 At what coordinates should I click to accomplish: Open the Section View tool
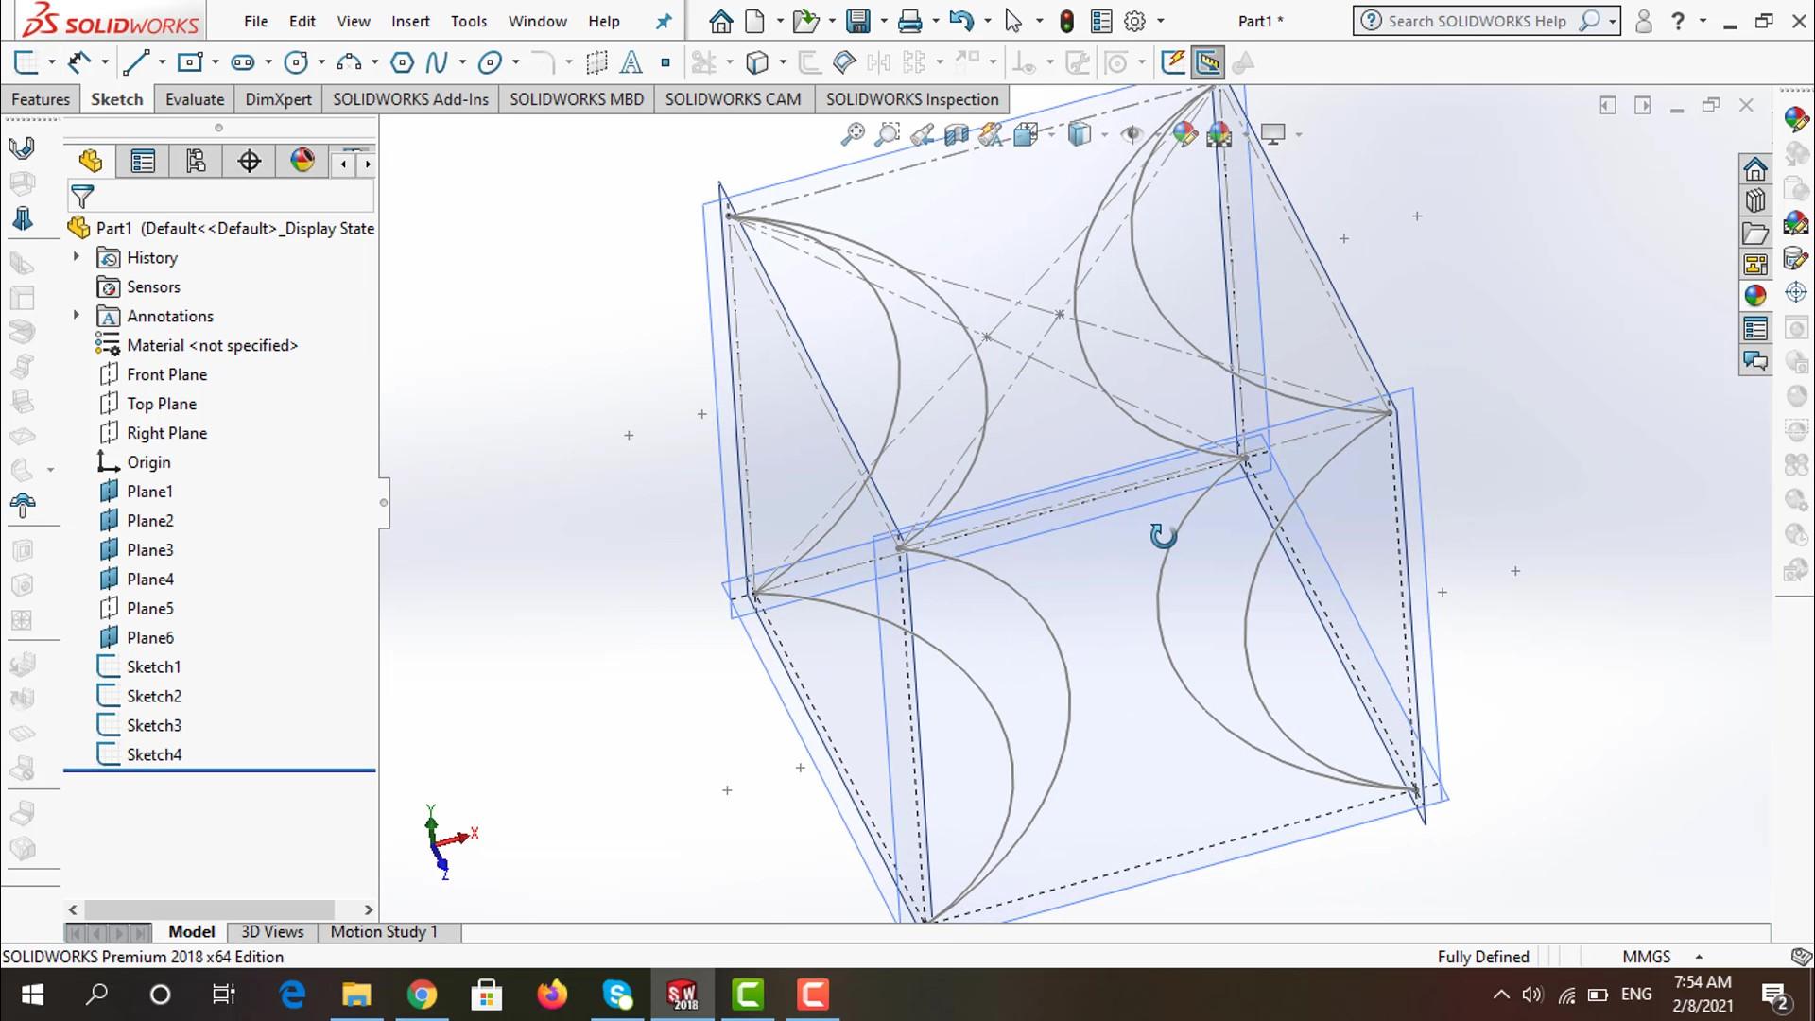coord(957,133)
